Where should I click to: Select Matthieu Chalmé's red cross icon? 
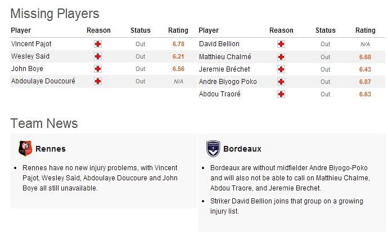tap(281, 57)
